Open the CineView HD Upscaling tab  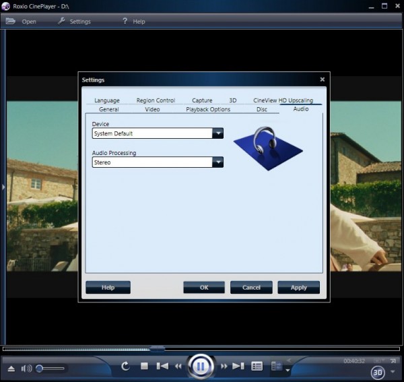click(283, 100)
